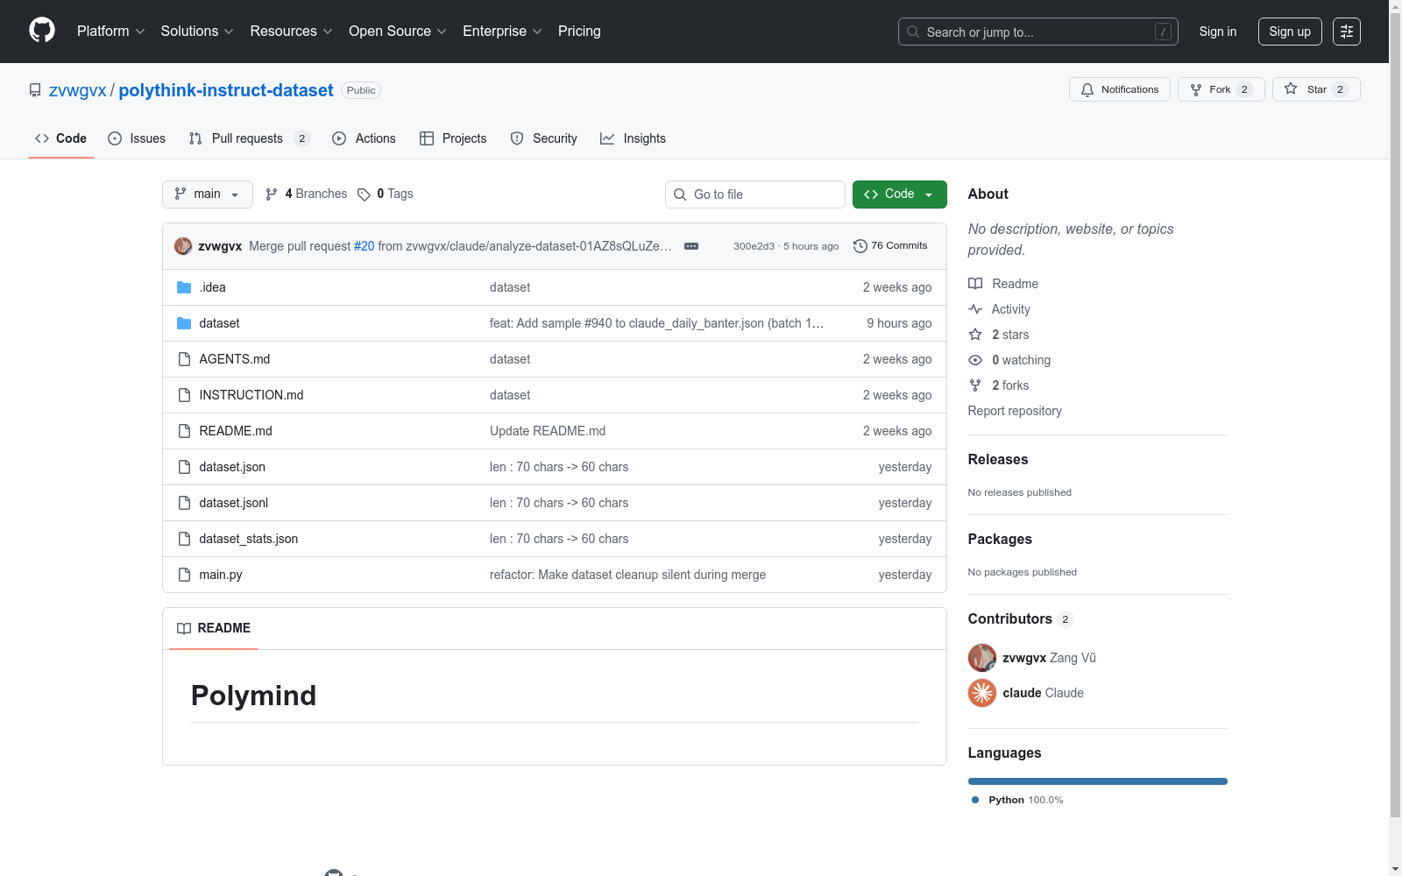
Task: Open the refactor cleanup commit message
Action: (627, 575)
